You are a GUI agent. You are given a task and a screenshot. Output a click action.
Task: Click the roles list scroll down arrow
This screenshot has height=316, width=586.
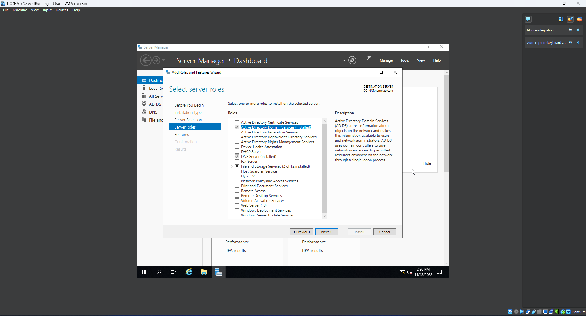325,216
